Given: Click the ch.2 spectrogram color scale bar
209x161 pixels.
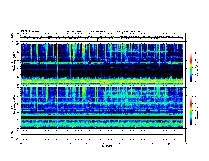Looking at the screenshot, I should (x=191, y=111).
